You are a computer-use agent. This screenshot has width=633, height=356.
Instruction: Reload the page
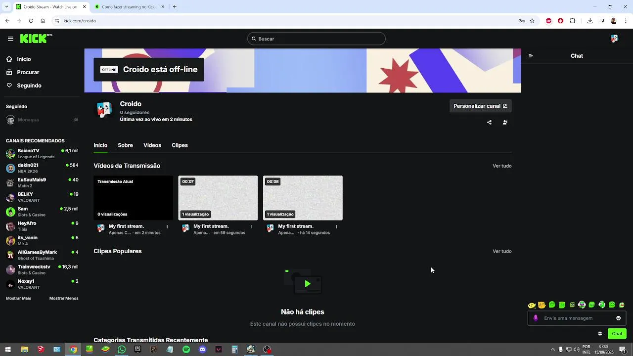pyautogui.click(x=31, y=21)
